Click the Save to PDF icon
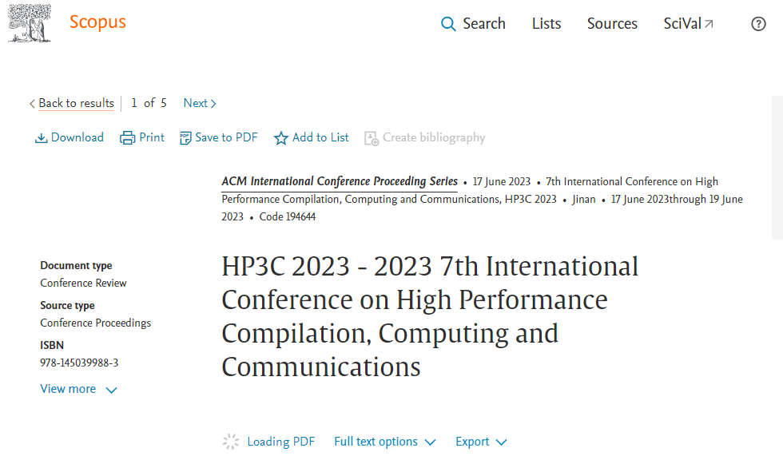Screen dimensions: 783x460 [x=185, y=138]
